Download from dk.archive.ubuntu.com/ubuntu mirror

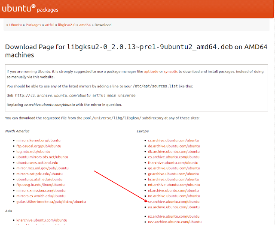pos(174,152)
